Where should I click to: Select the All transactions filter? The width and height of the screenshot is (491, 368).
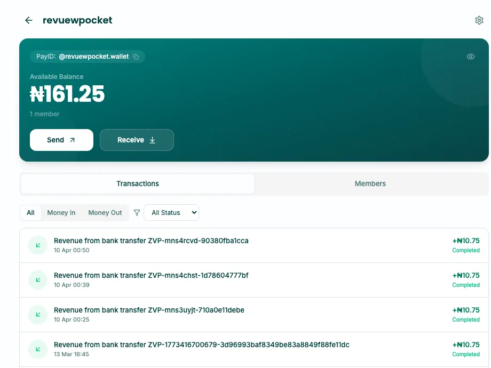pos(30,213)
